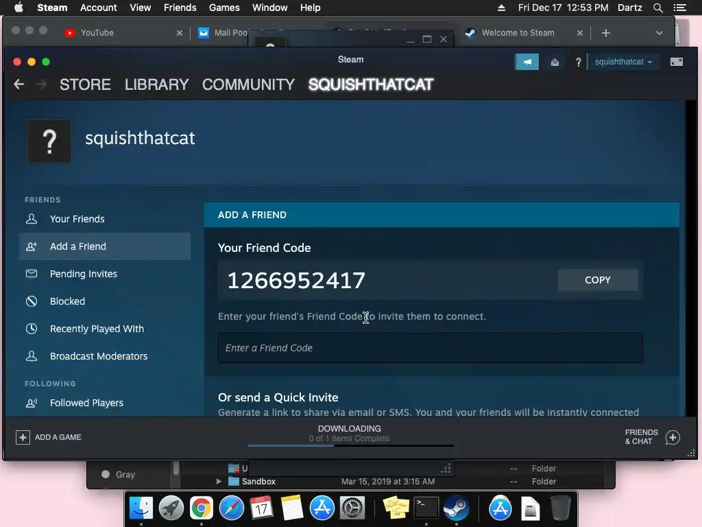This screenshot has height=527, width=702.
Task: Click the Pending Invites envelope icon
Action: (x=32, y=273)
